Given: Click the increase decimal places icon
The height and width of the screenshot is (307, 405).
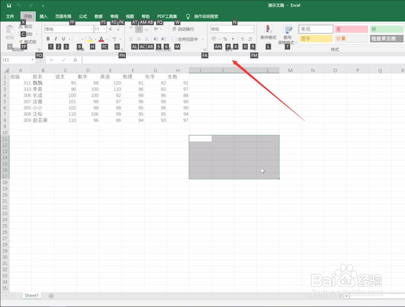Looking at the screenshot, I should [243, 39].
